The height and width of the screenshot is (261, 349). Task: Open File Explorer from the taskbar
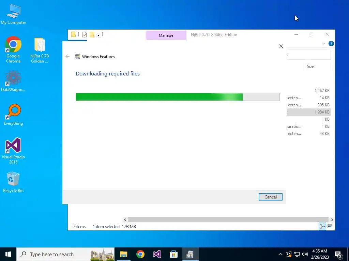123,254
